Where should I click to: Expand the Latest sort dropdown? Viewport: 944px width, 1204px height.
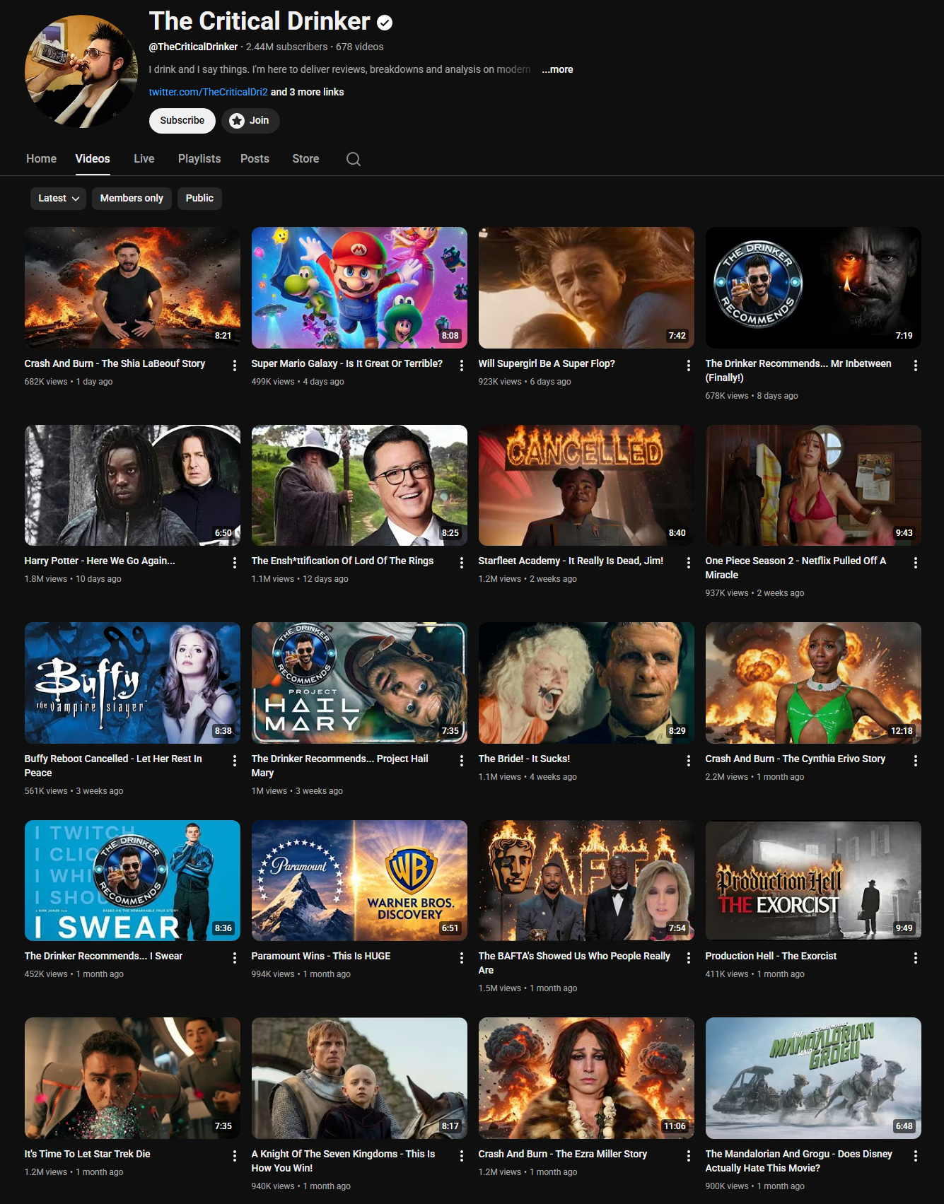pos(58,198)
